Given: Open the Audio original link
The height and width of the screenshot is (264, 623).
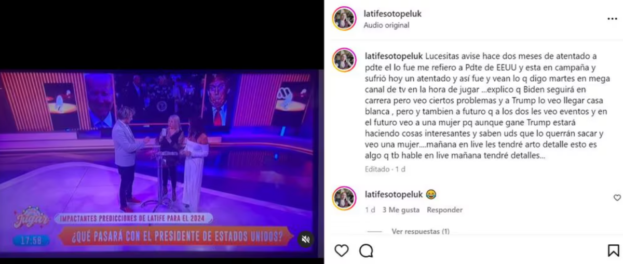Looking at the screenshot, I should point(386,25).
